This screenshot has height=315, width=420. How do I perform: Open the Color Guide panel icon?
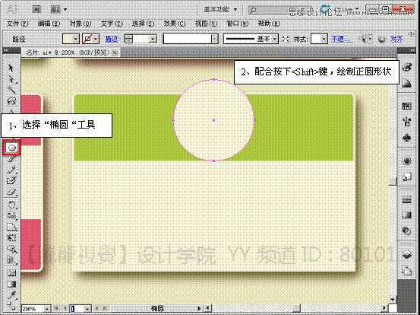click(x=407, y=84)
